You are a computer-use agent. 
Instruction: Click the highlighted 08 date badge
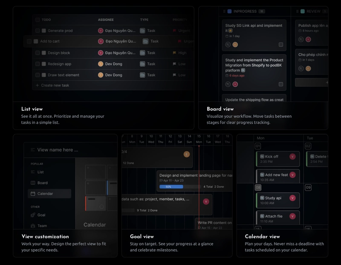[x=258, y=188]
